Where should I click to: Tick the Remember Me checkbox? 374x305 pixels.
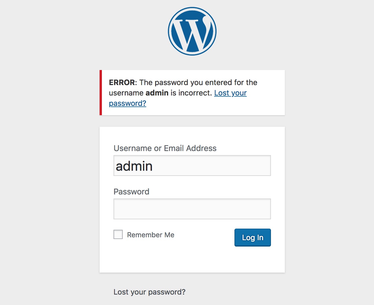pos(118,234)
